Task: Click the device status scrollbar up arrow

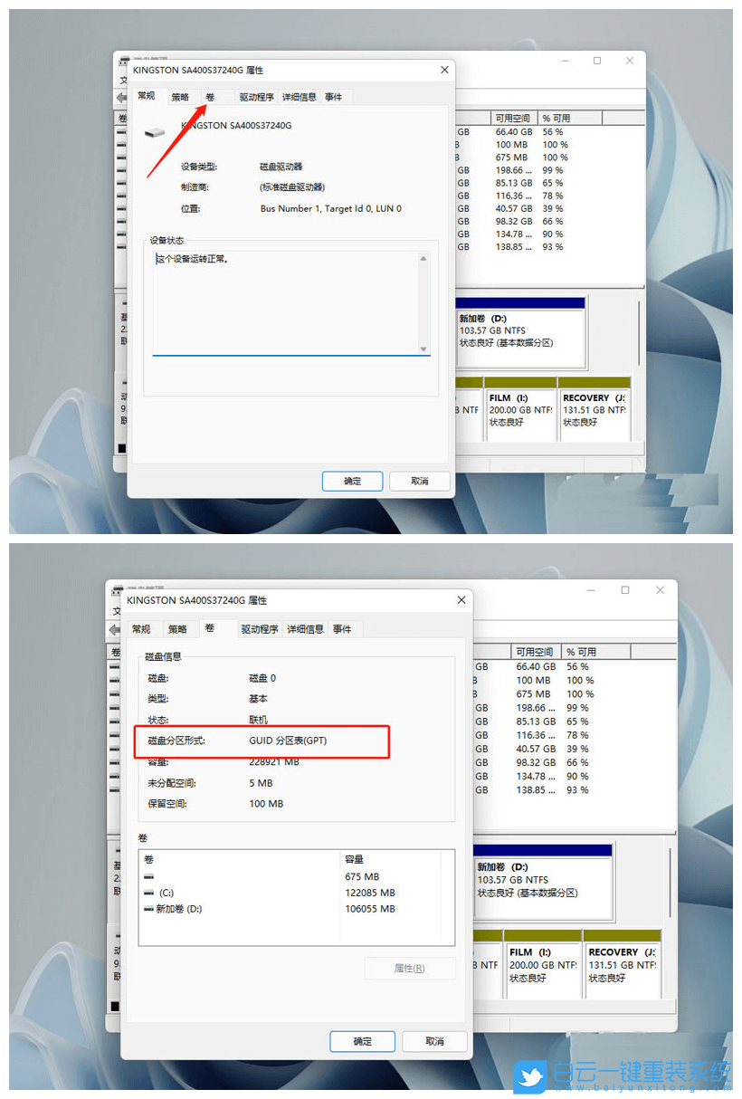Action: [423, 258]
